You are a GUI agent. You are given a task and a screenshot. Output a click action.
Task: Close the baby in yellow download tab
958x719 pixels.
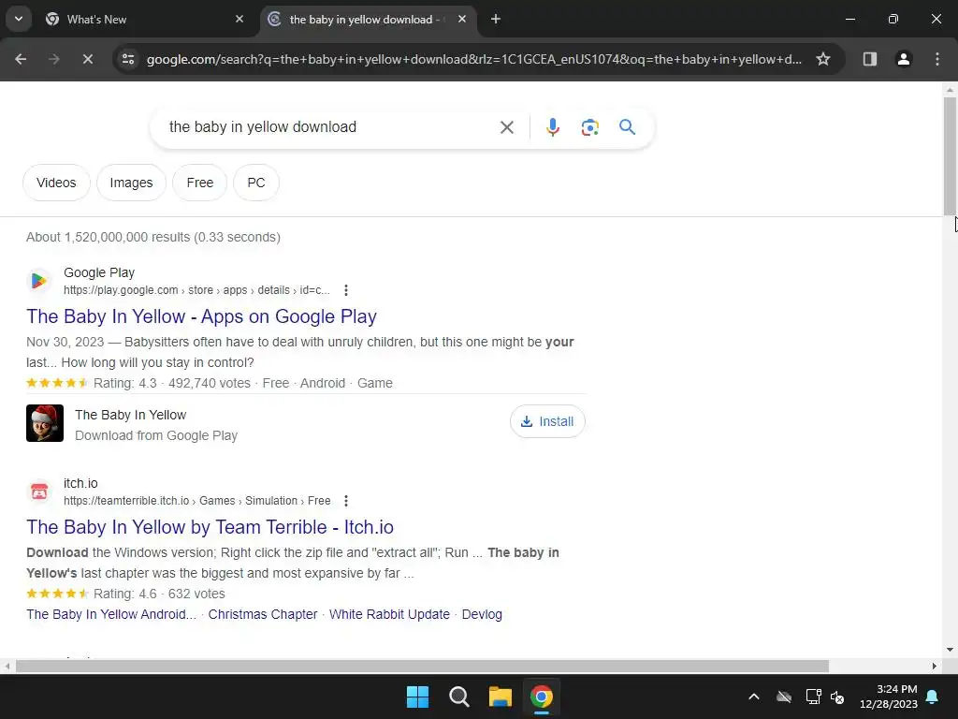(462, 19)
